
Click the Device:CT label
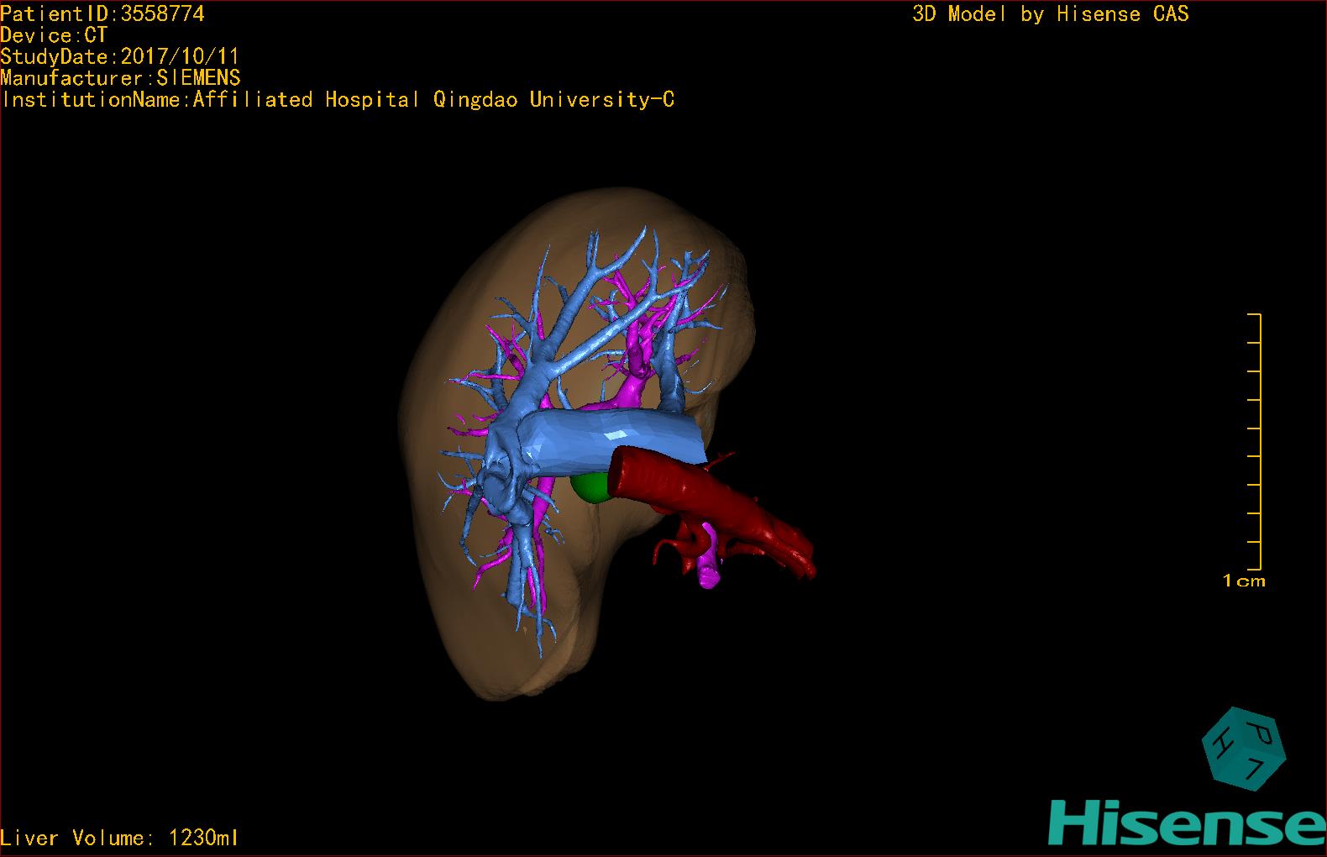tap(54, 35)
